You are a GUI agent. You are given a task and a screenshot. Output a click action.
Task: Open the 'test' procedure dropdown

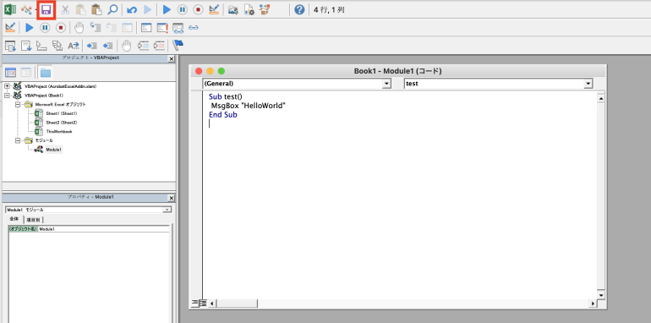pos(588,84)
